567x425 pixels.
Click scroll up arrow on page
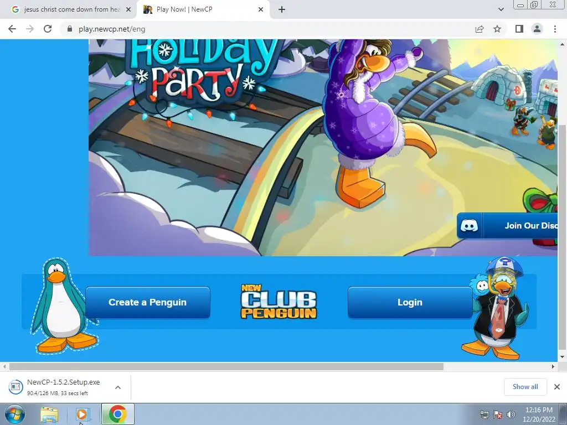[x=562, y=44]
